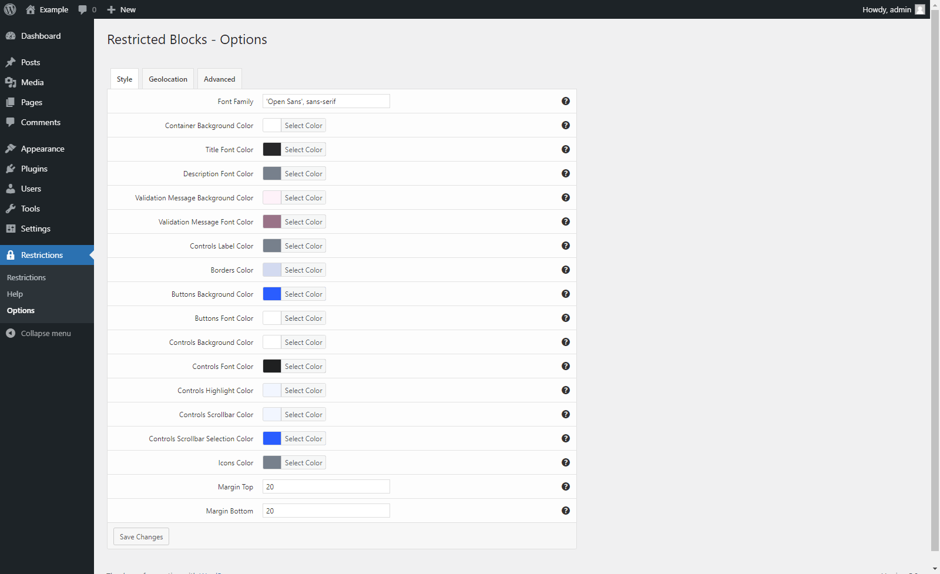Viewport: 940px width, 574px height.
Task: Switch to the Advanced tab
Action: pyautogui.click(x=219, y=79)
